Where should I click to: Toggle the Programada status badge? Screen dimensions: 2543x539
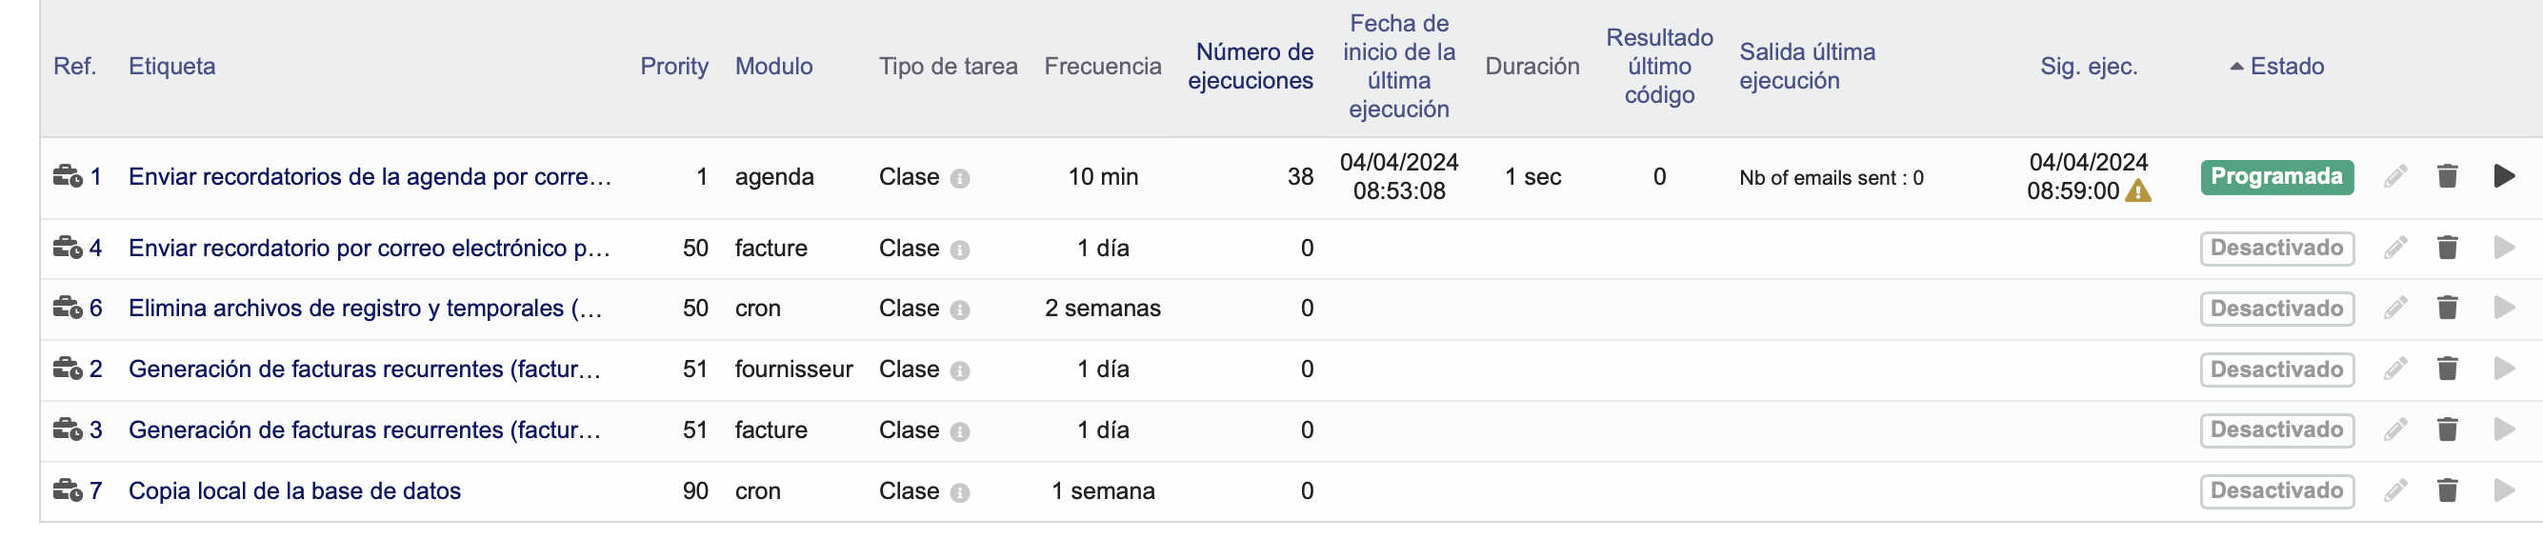(x=2276, y=177)
